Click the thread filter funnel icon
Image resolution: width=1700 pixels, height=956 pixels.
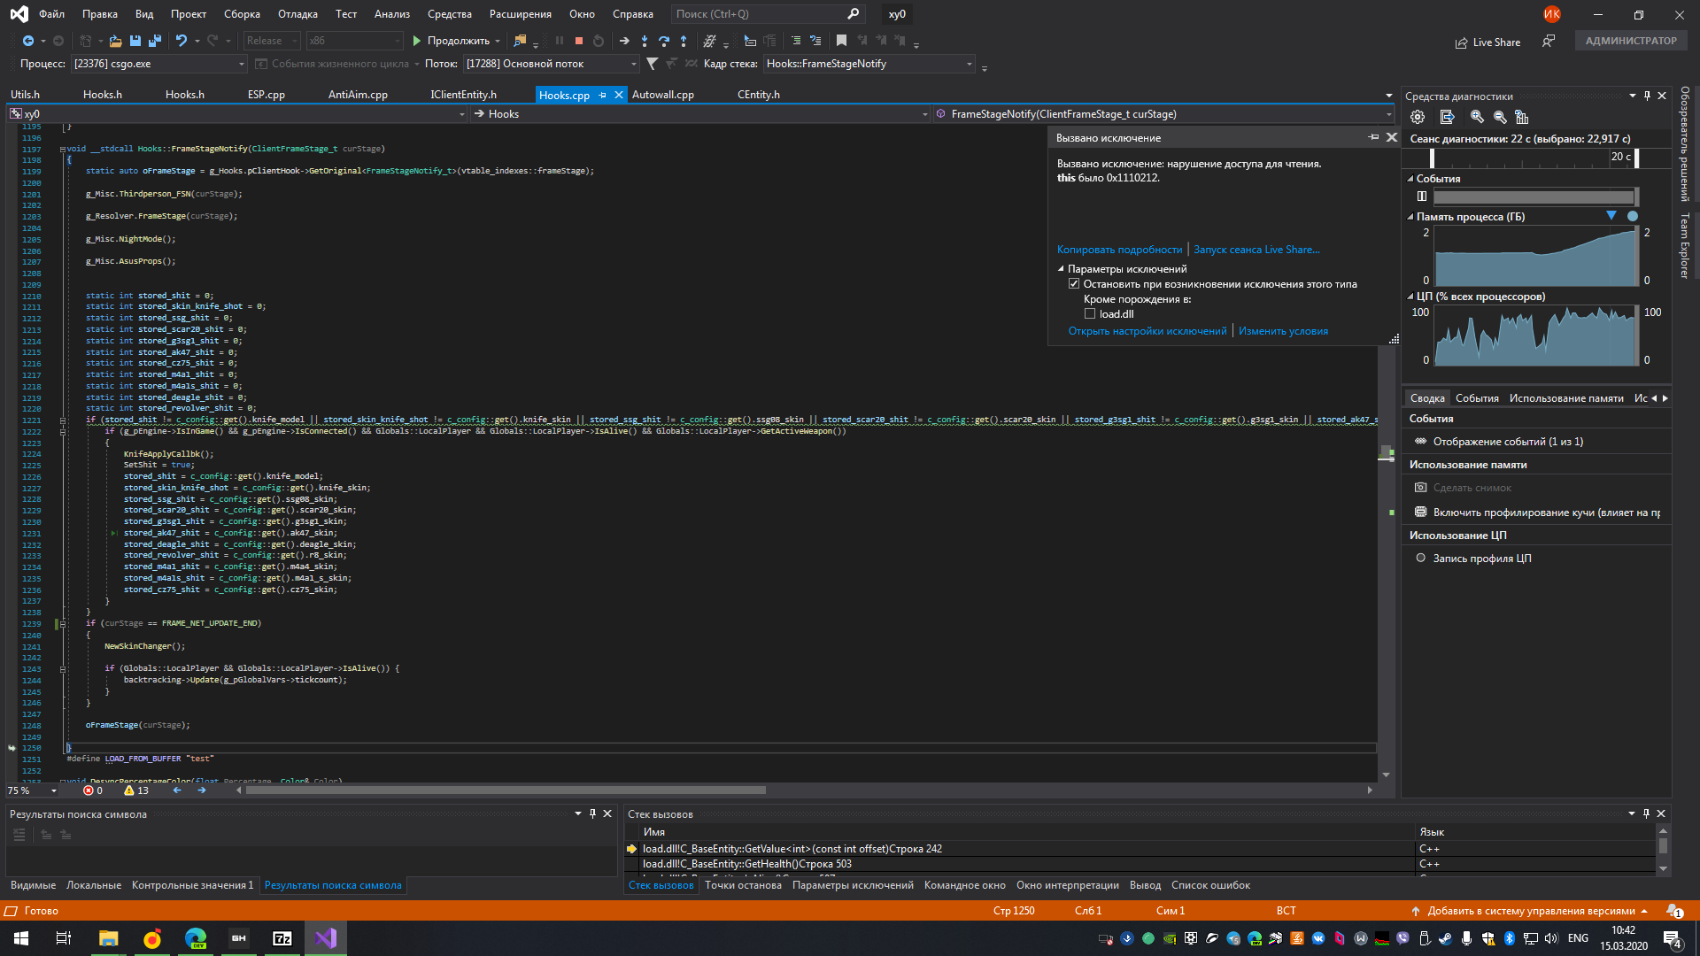[653, 64]
